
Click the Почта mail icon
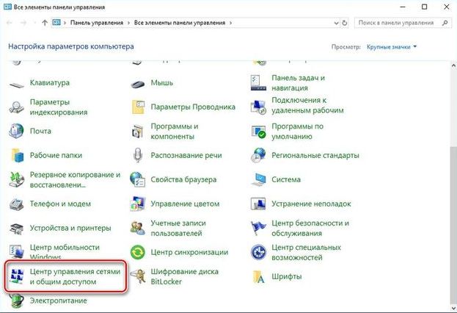16,131
